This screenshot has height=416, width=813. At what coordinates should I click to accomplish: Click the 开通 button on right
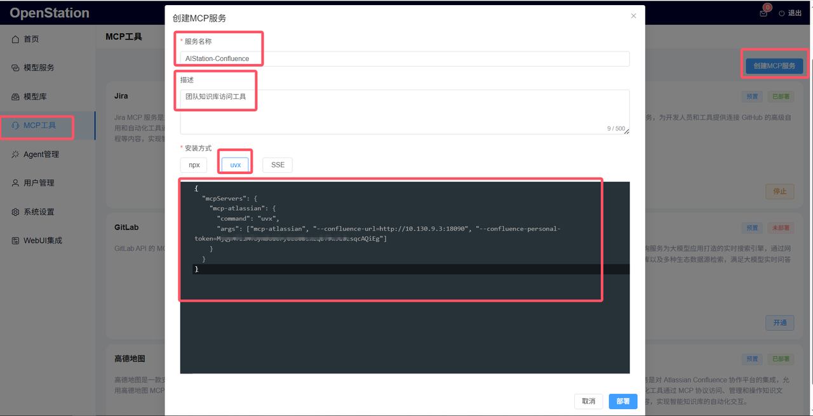779,323
